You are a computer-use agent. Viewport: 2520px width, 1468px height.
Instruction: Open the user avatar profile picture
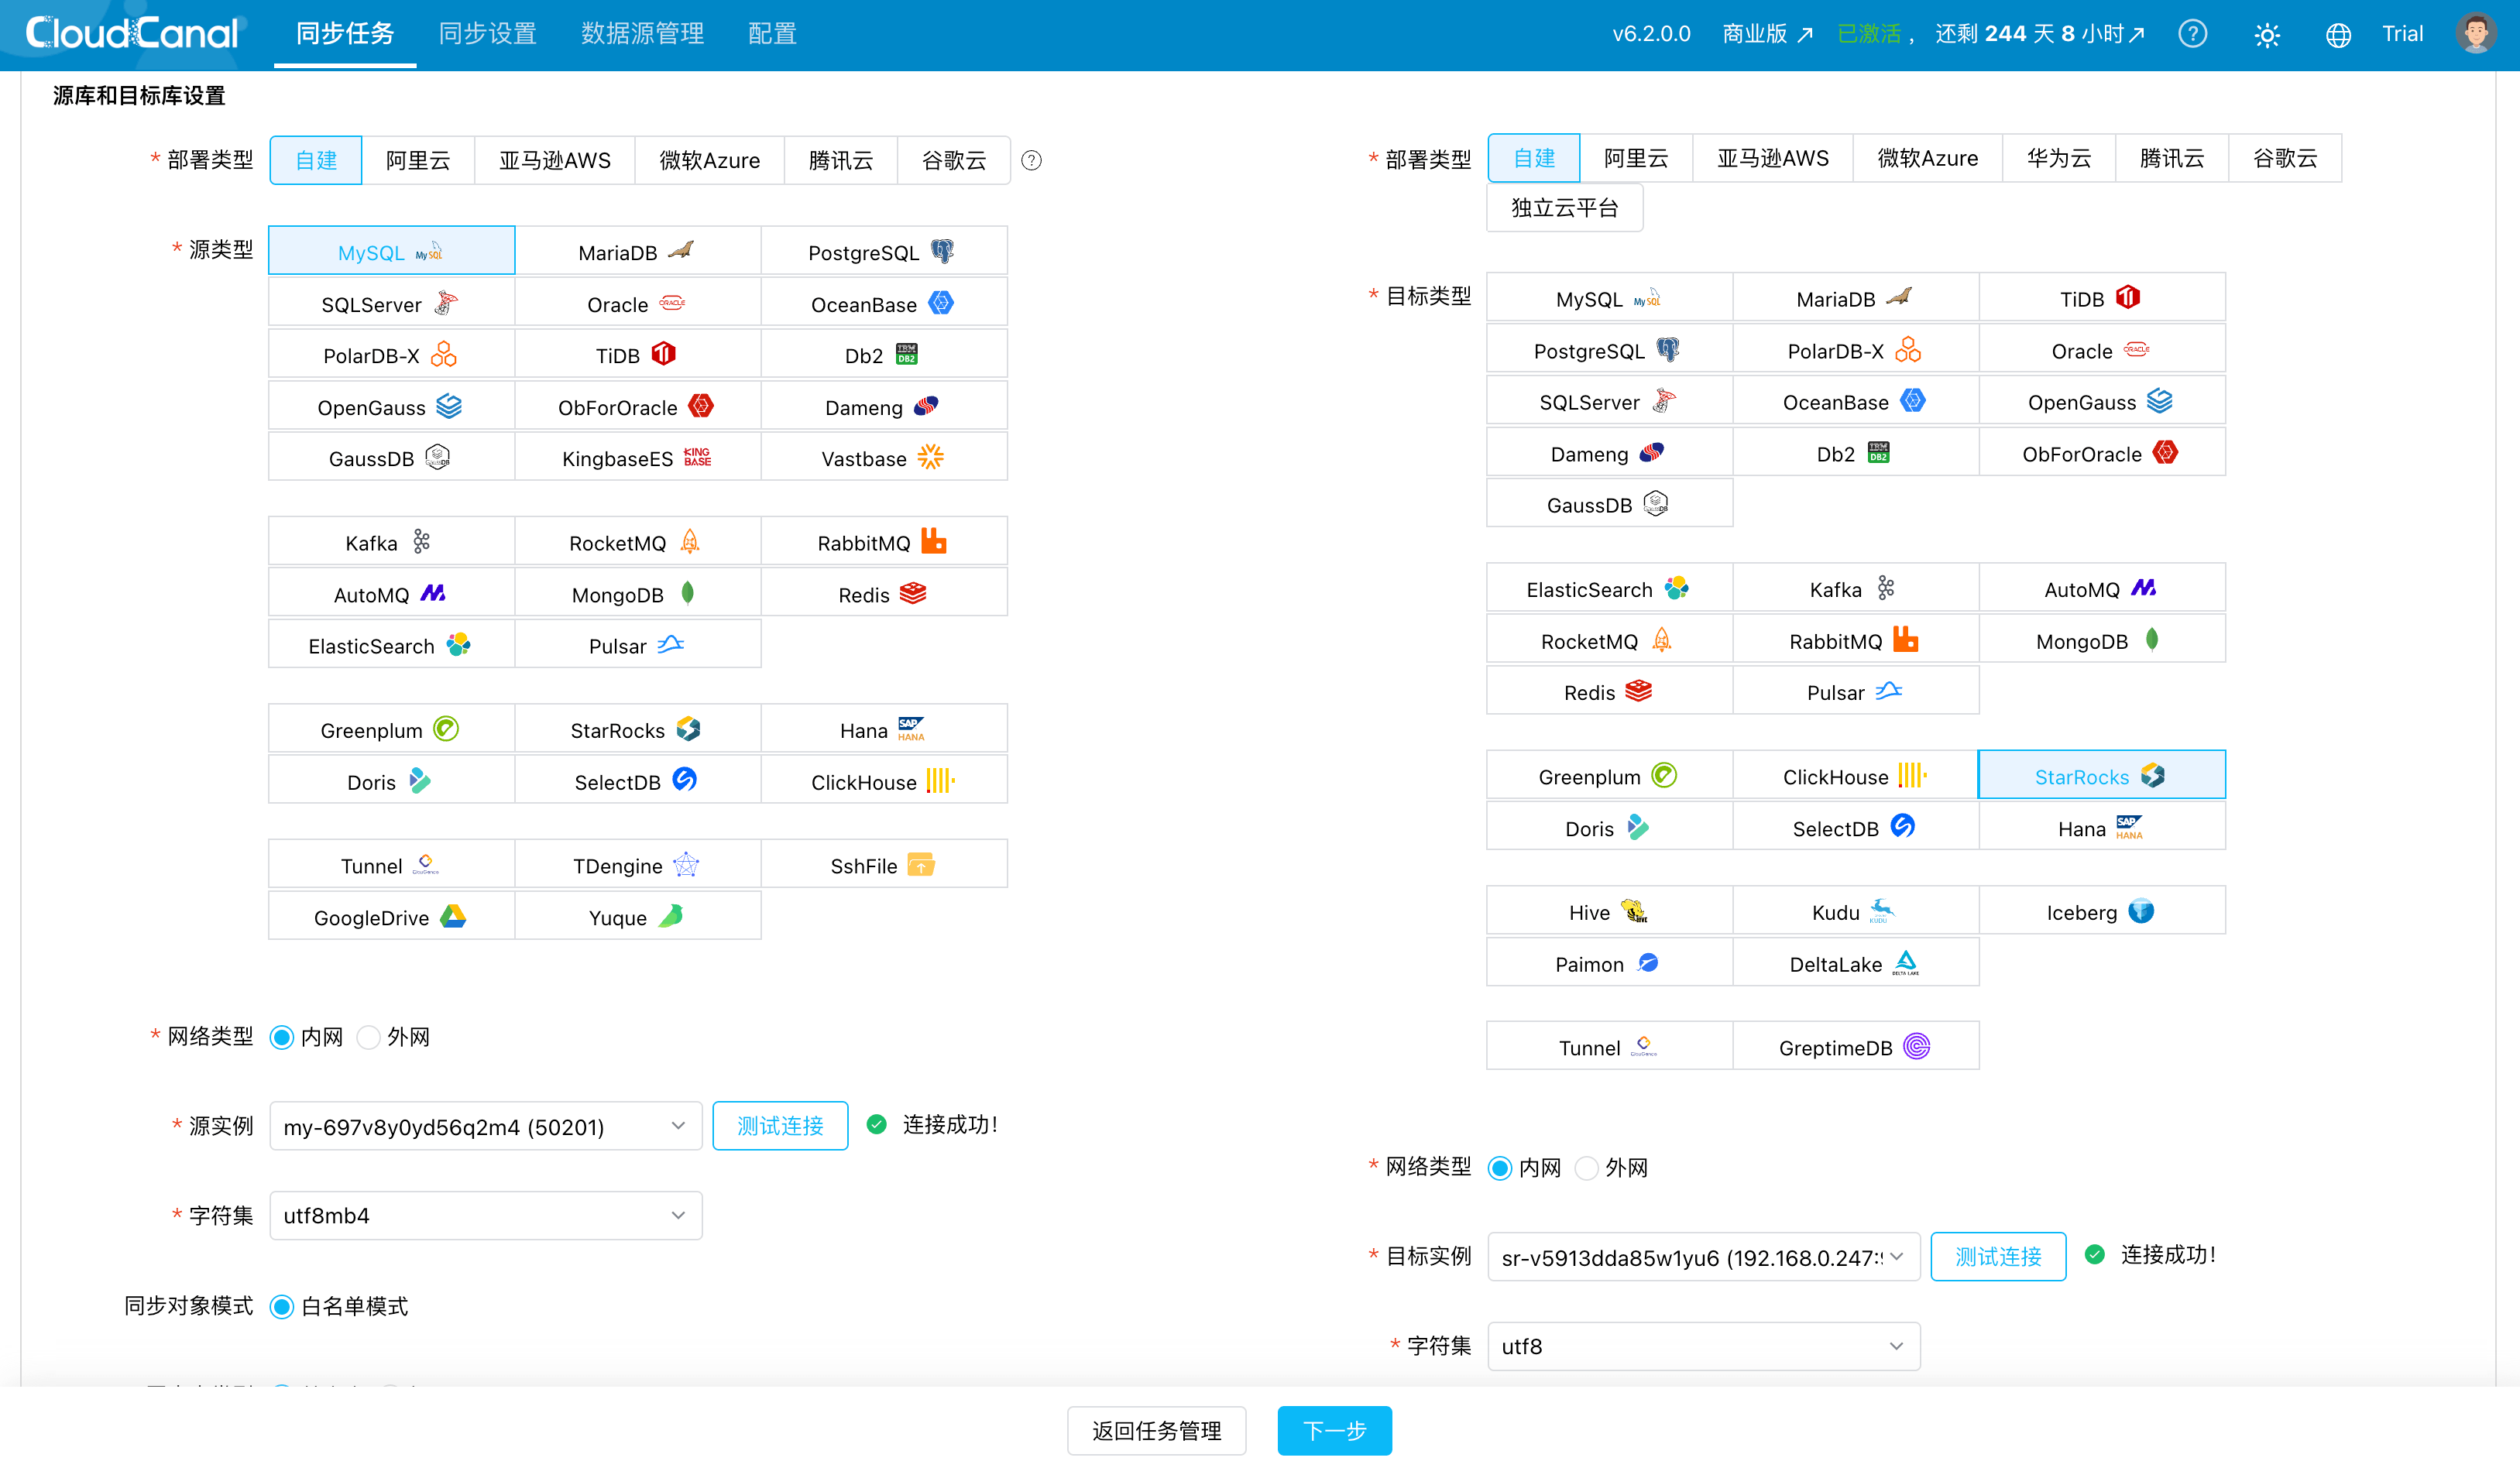pos(2475,33)
